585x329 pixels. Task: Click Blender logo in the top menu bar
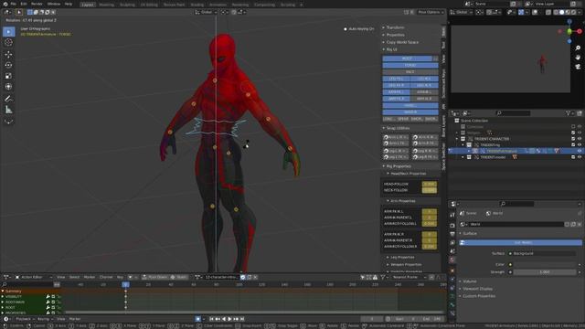[5, 4]
